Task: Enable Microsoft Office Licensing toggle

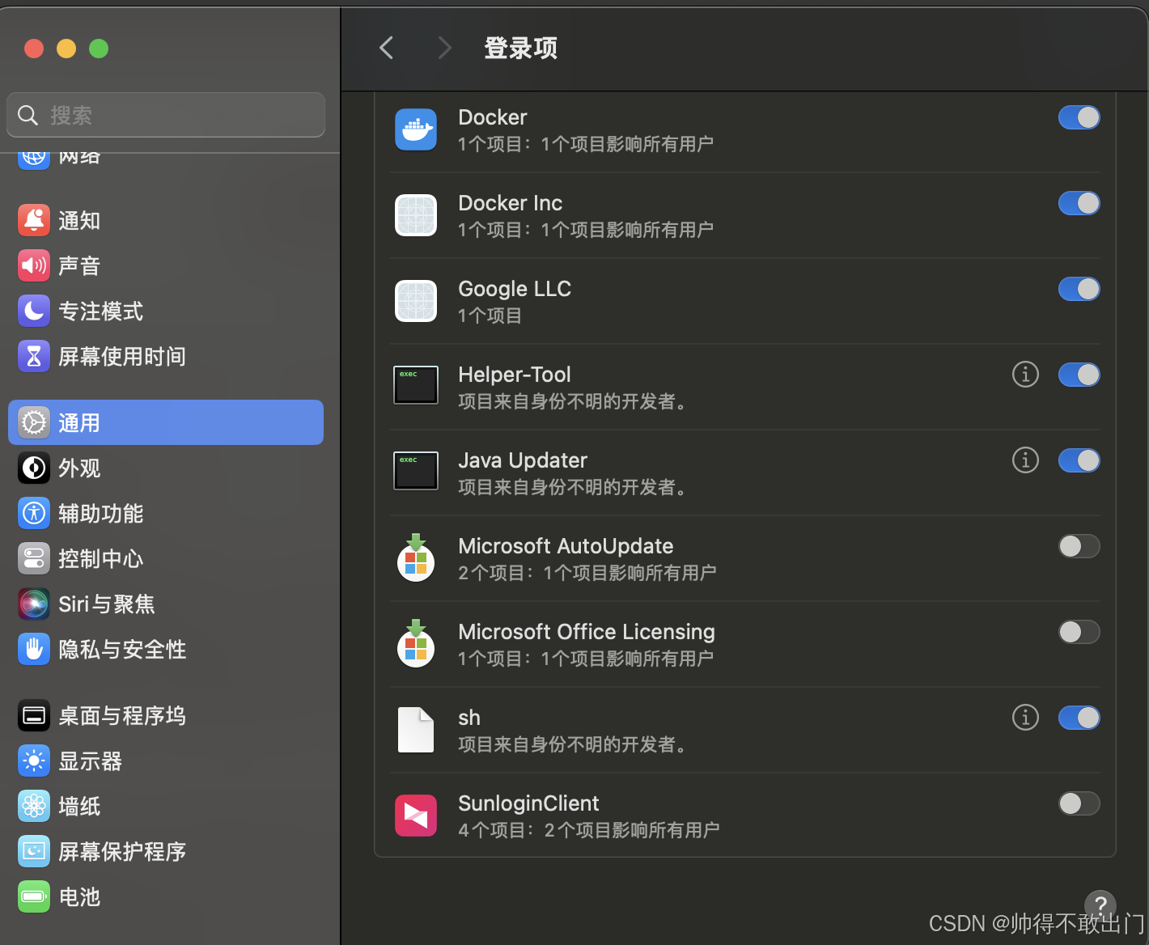Action: coord(1079,632)
